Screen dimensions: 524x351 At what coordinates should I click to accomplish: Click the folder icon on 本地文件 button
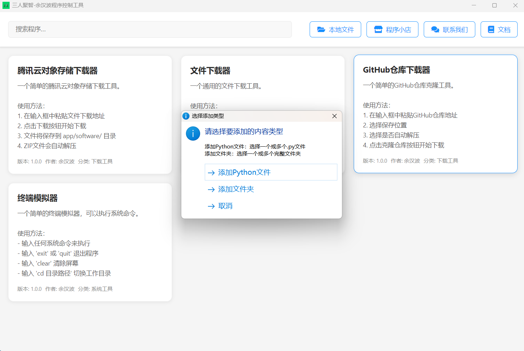click(321, 30)
